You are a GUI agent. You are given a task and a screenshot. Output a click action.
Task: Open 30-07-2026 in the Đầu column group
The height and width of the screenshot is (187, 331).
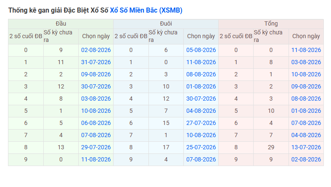click(x=96, y=86)
